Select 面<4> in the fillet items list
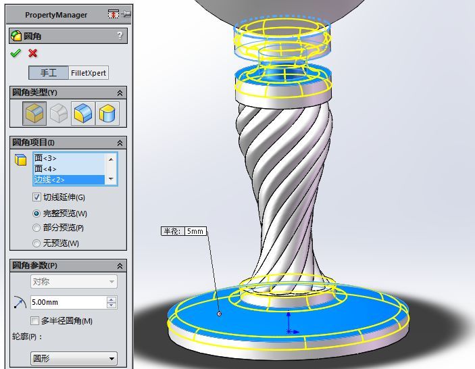The width and height of the screenshot is (475, 369). tap(69, 169)
